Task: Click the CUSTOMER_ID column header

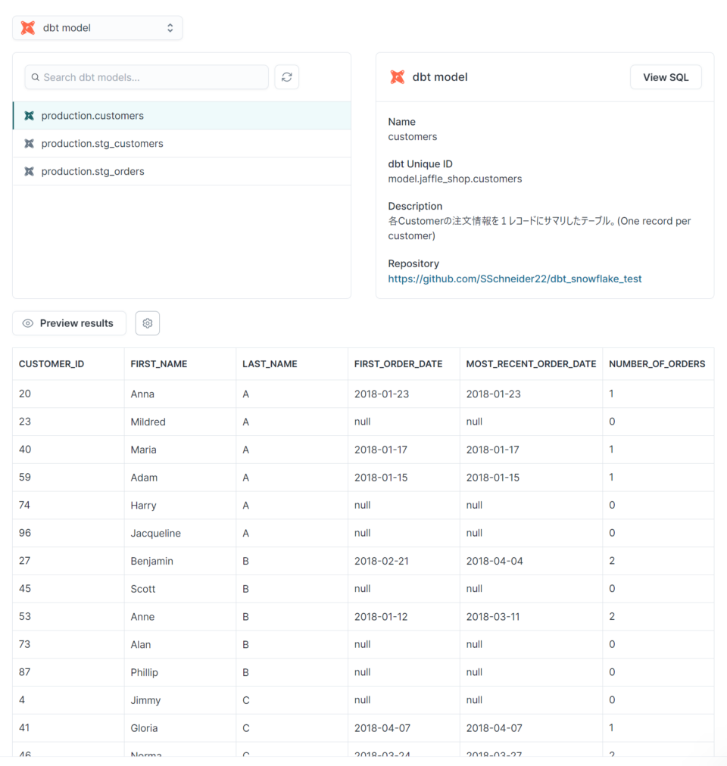Action: click(x=51, y=363)
